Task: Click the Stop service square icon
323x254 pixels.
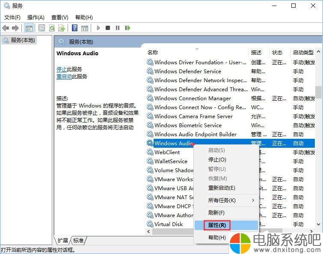Action: pyautogui.click(x=108, y=27)
